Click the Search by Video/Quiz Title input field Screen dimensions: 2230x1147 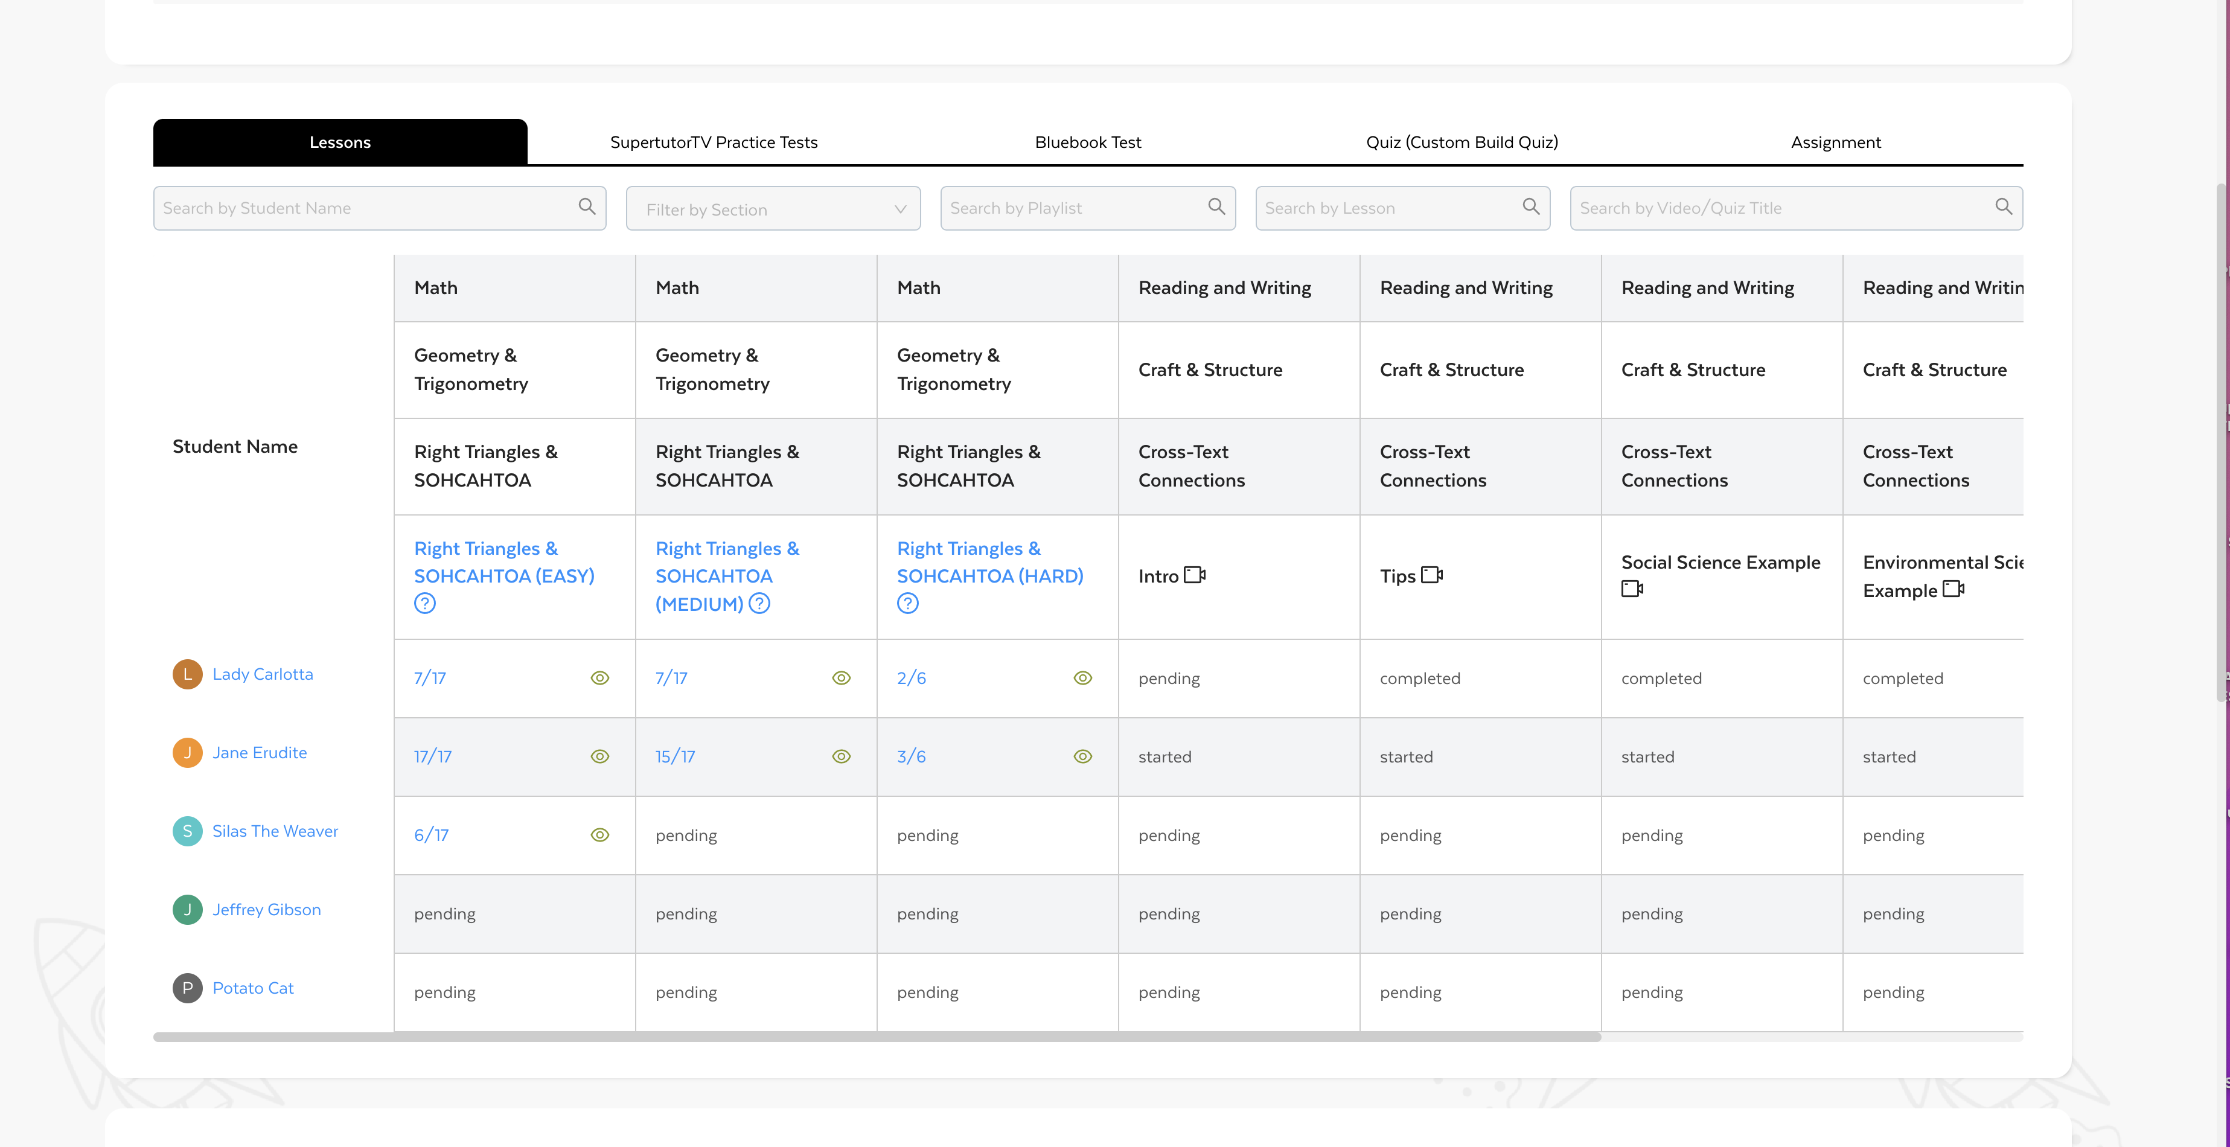tap(1796, 206)
